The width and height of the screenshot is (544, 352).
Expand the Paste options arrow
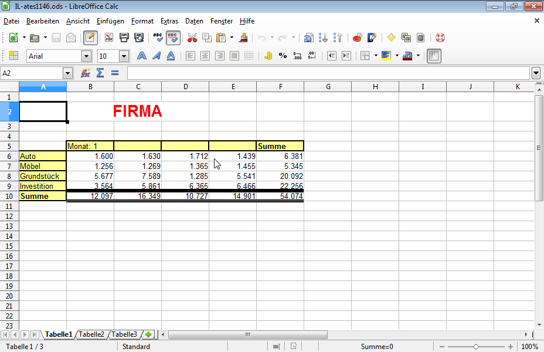point(232,38)
